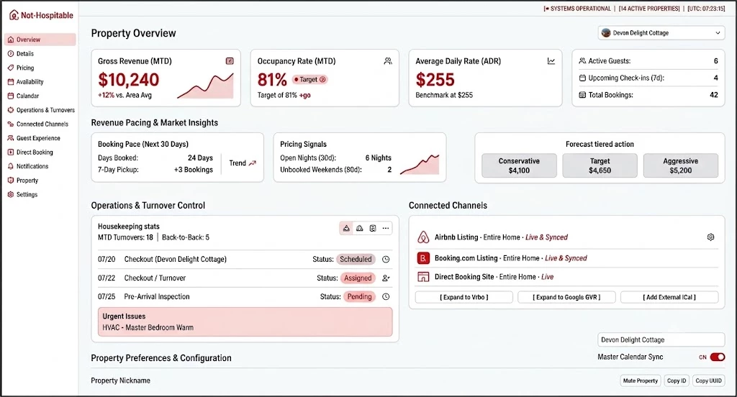Select the Aggressive $5,200 forecast tier
Image resolution: width=737 pixels, height=397 pixels.
pyautogui.click(x=681, y=165)
